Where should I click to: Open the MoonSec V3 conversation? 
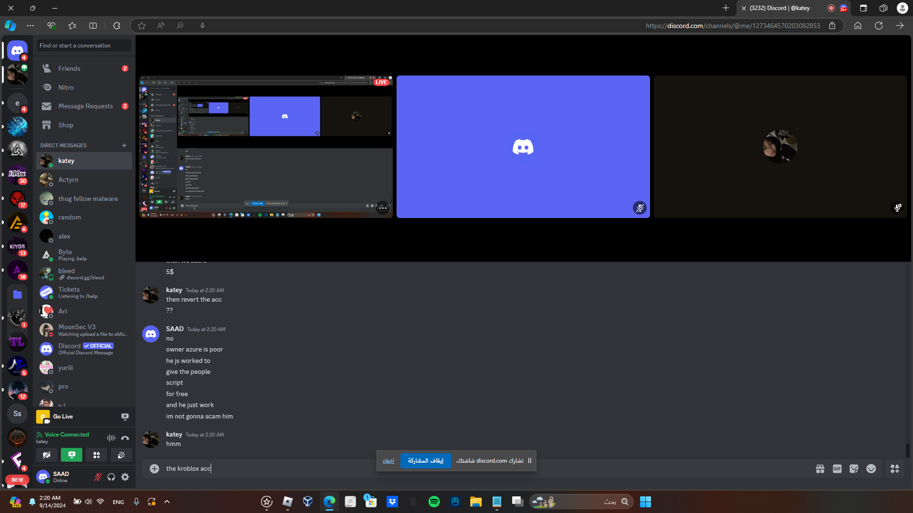(x=84, y=330)
